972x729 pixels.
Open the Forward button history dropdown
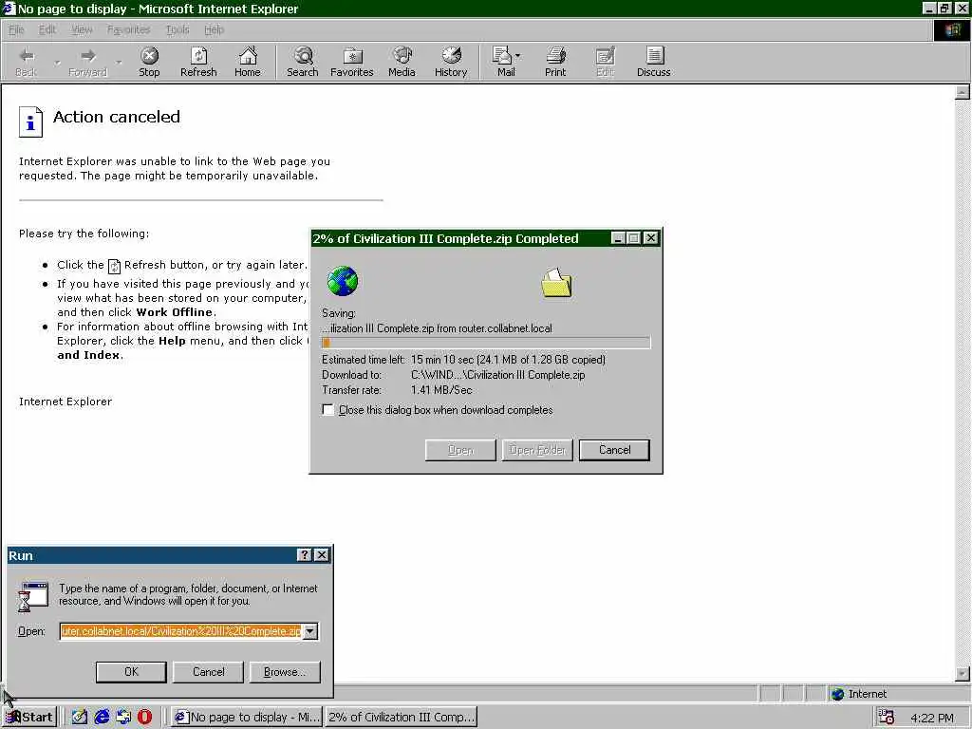point(119,62)
